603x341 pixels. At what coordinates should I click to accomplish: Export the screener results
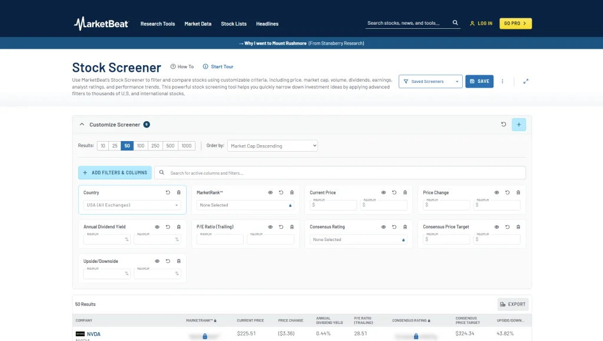pyautogui.click(x=513, y=304)
